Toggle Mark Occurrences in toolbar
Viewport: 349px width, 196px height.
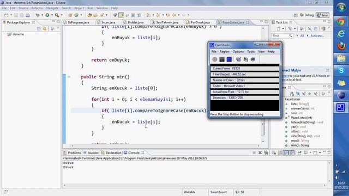click(x=121, y=15)
